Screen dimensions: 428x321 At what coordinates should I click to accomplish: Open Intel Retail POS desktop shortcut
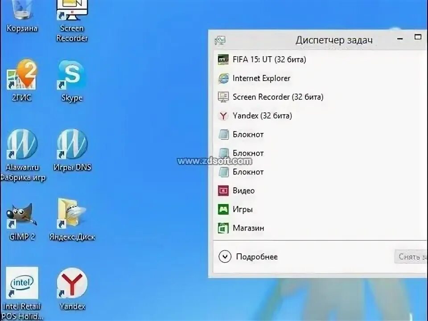pos(22,293)
